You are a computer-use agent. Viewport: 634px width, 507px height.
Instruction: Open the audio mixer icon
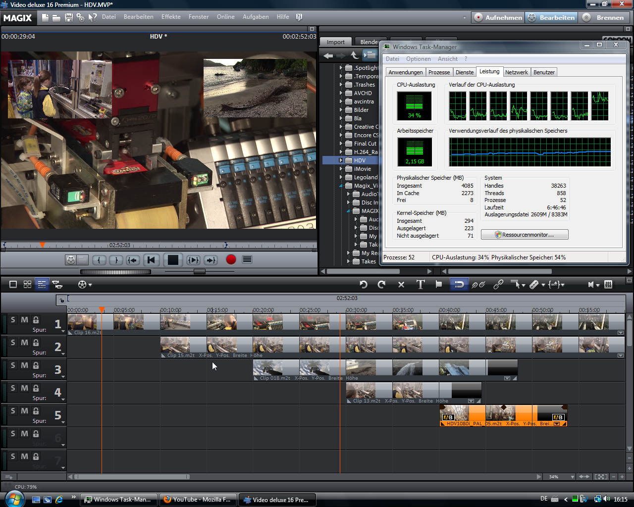(608, 284)
